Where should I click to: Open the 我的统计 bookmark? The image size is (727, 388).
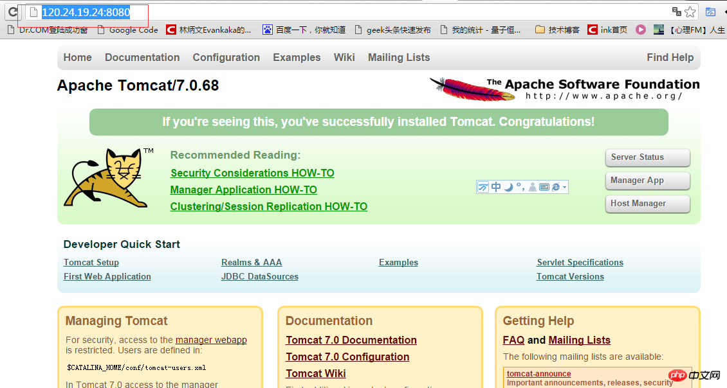point(481,30)
